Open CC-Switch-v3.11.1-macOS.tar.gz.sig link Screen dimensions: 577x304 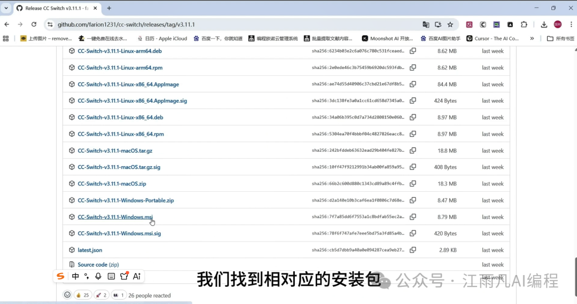pyautogui.click(x=119, y=167)
